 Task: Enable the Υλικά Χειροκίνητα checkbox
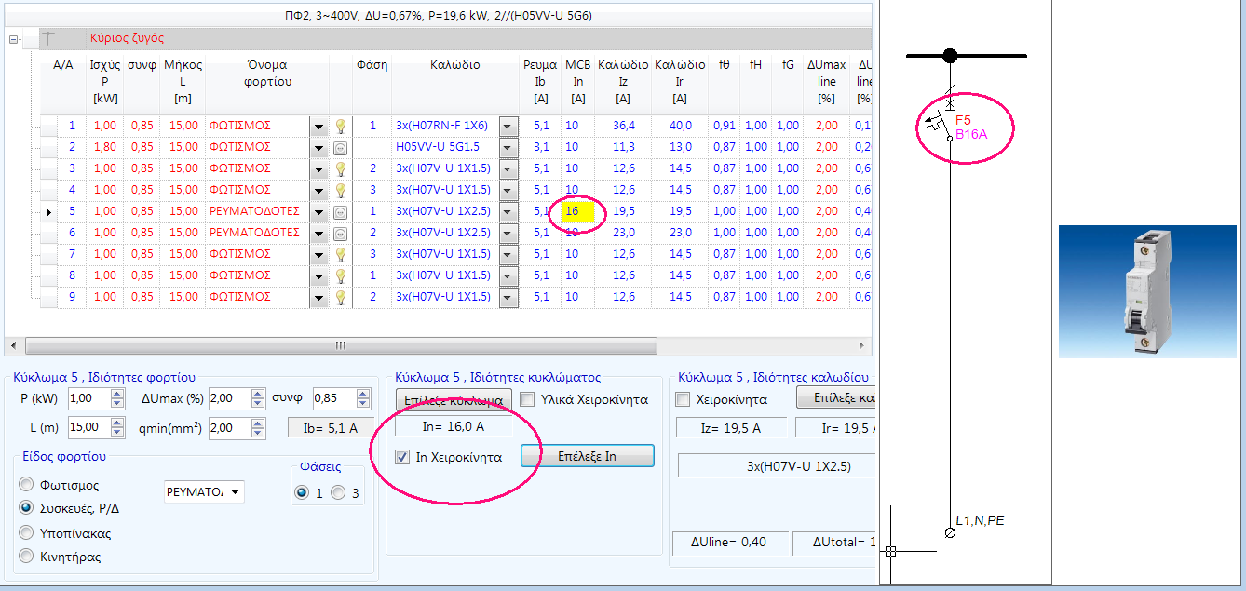coord(527,399)
